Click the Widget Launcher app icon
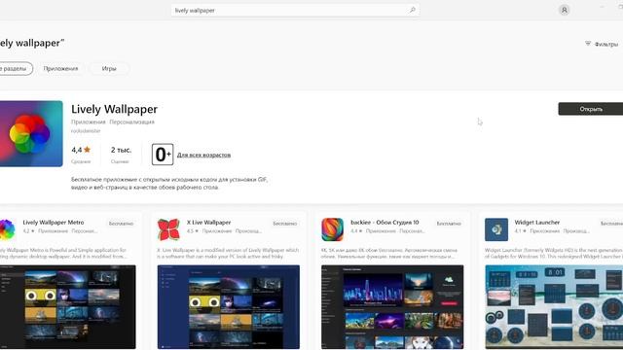623x350 pixels. pyautogui.click(x=496, y=229)
